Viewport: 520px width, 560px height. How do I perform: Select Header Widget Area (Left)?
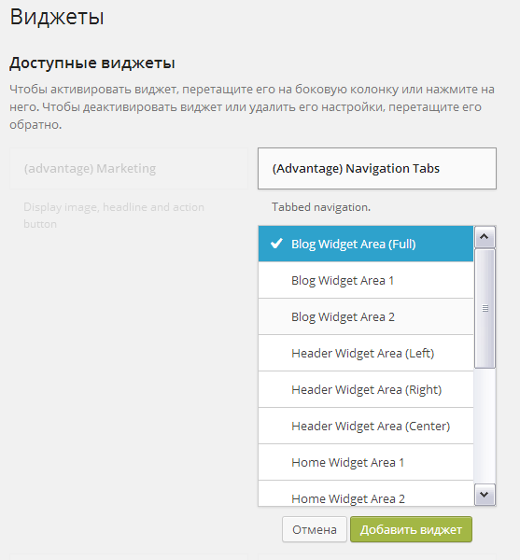(366, 353)
